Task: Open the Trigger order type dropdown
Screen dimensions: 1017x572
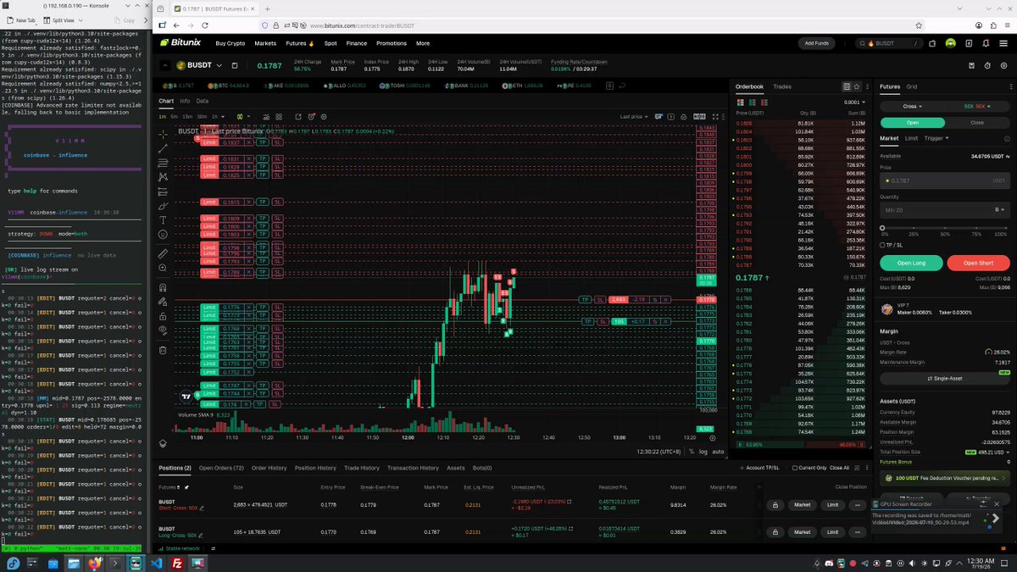Action: [936, 138]
